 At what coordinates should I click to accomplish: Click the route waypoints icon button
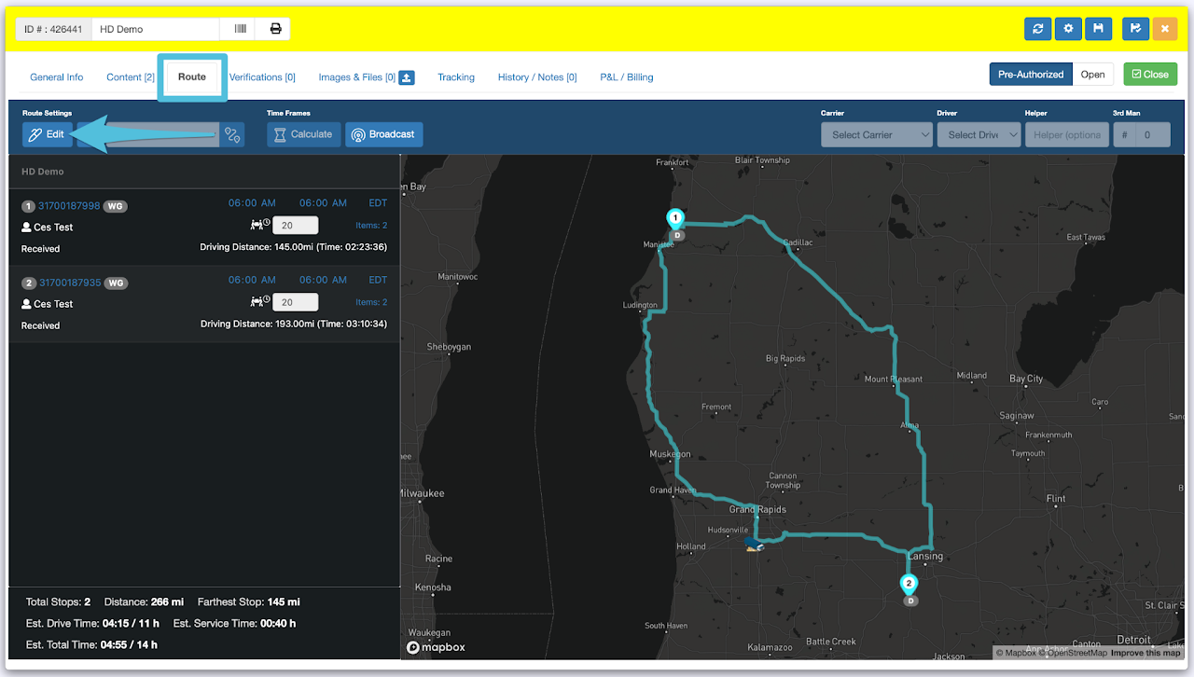tap(232, 134)
